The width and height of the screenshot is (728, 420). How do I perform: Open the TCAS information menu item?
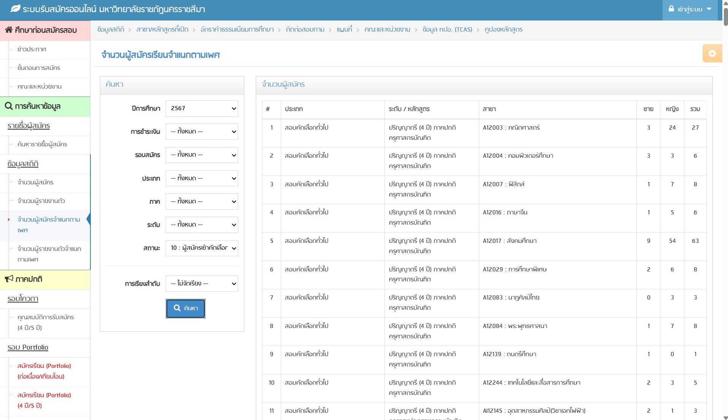tap(447, 29)
